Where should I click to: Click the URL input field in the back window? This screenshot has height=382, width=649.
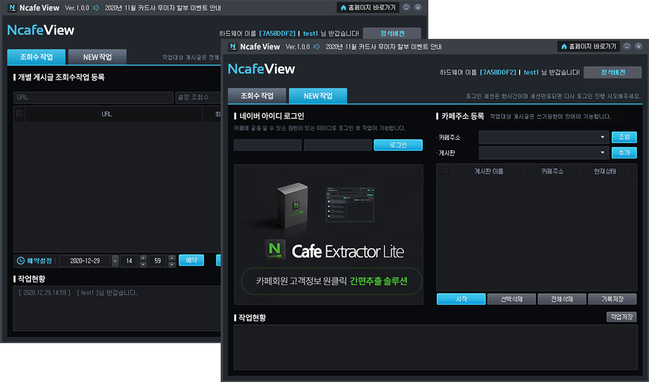[93, 98]
